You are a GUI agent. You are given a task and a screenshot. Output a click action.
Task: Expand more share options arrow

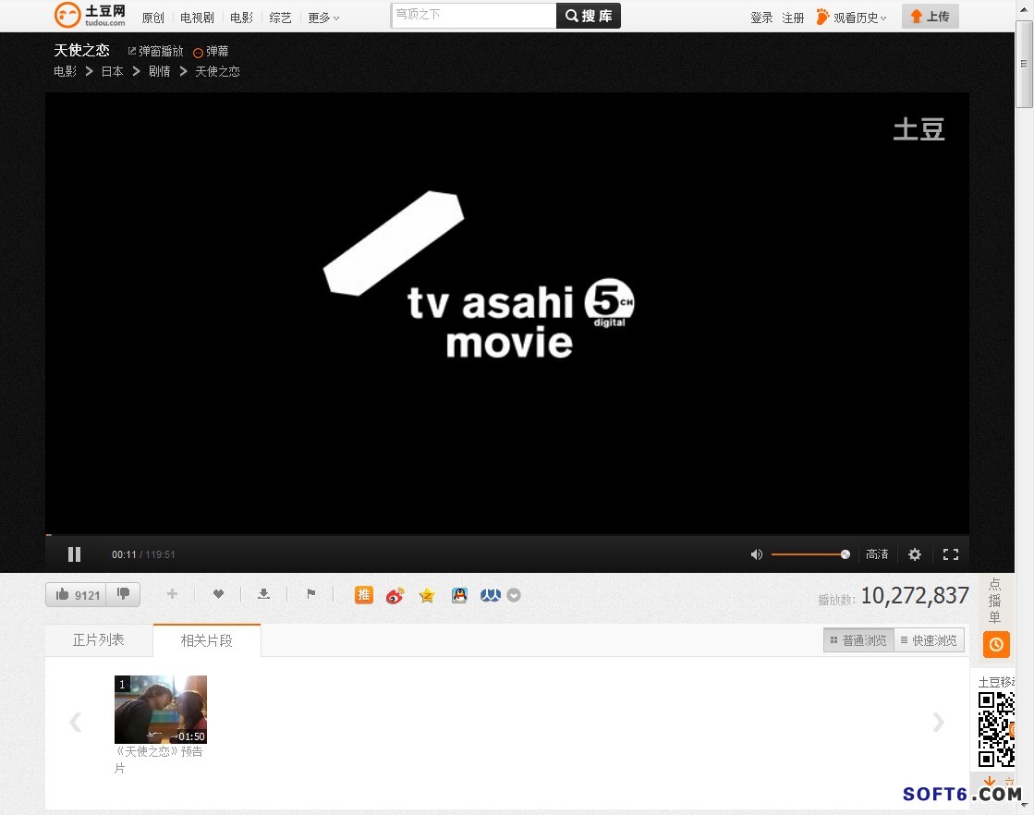[x=514, y=595]
